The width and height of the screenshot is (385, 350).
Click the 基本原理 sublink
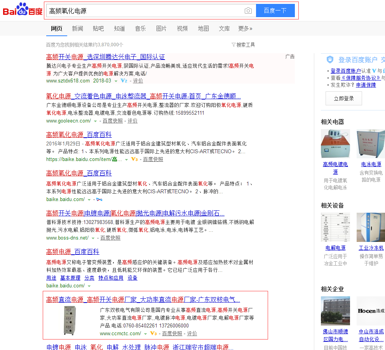click(x=70, y=278)
